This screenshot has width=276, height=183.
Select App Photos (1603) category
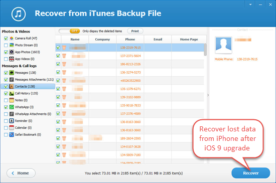28,52
